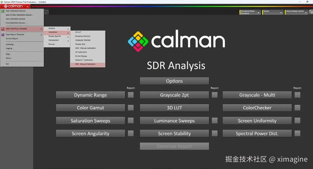Open the settings gear in the top toolbar
The image size is (313, 169).
coord(311,12)
